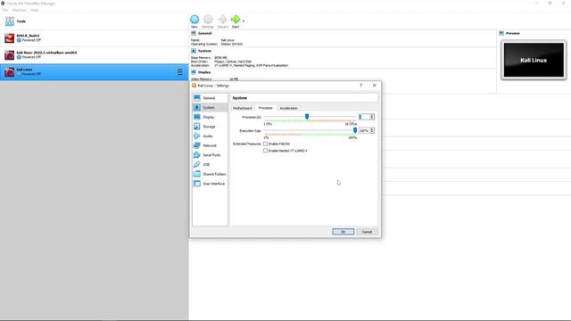Open the Help menu
Screen dimensions: 571x321
pos(34,10)
